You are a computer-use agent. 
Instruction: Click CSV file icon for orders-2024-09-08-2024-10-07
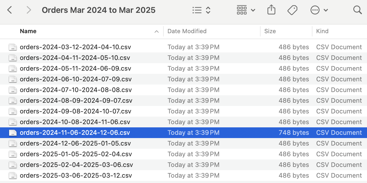click(x=13, y=111)
